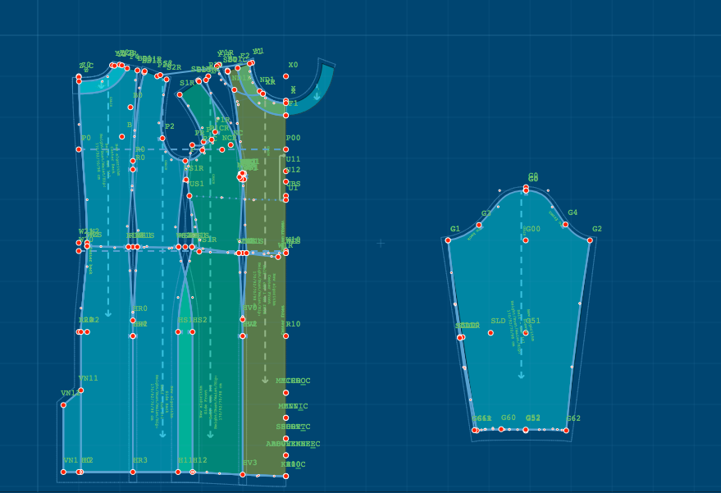Screen dimensions: 721x493
Task: Click point P00 on bodice right edge
Action: pyautogui.click(x=285, y=149)
